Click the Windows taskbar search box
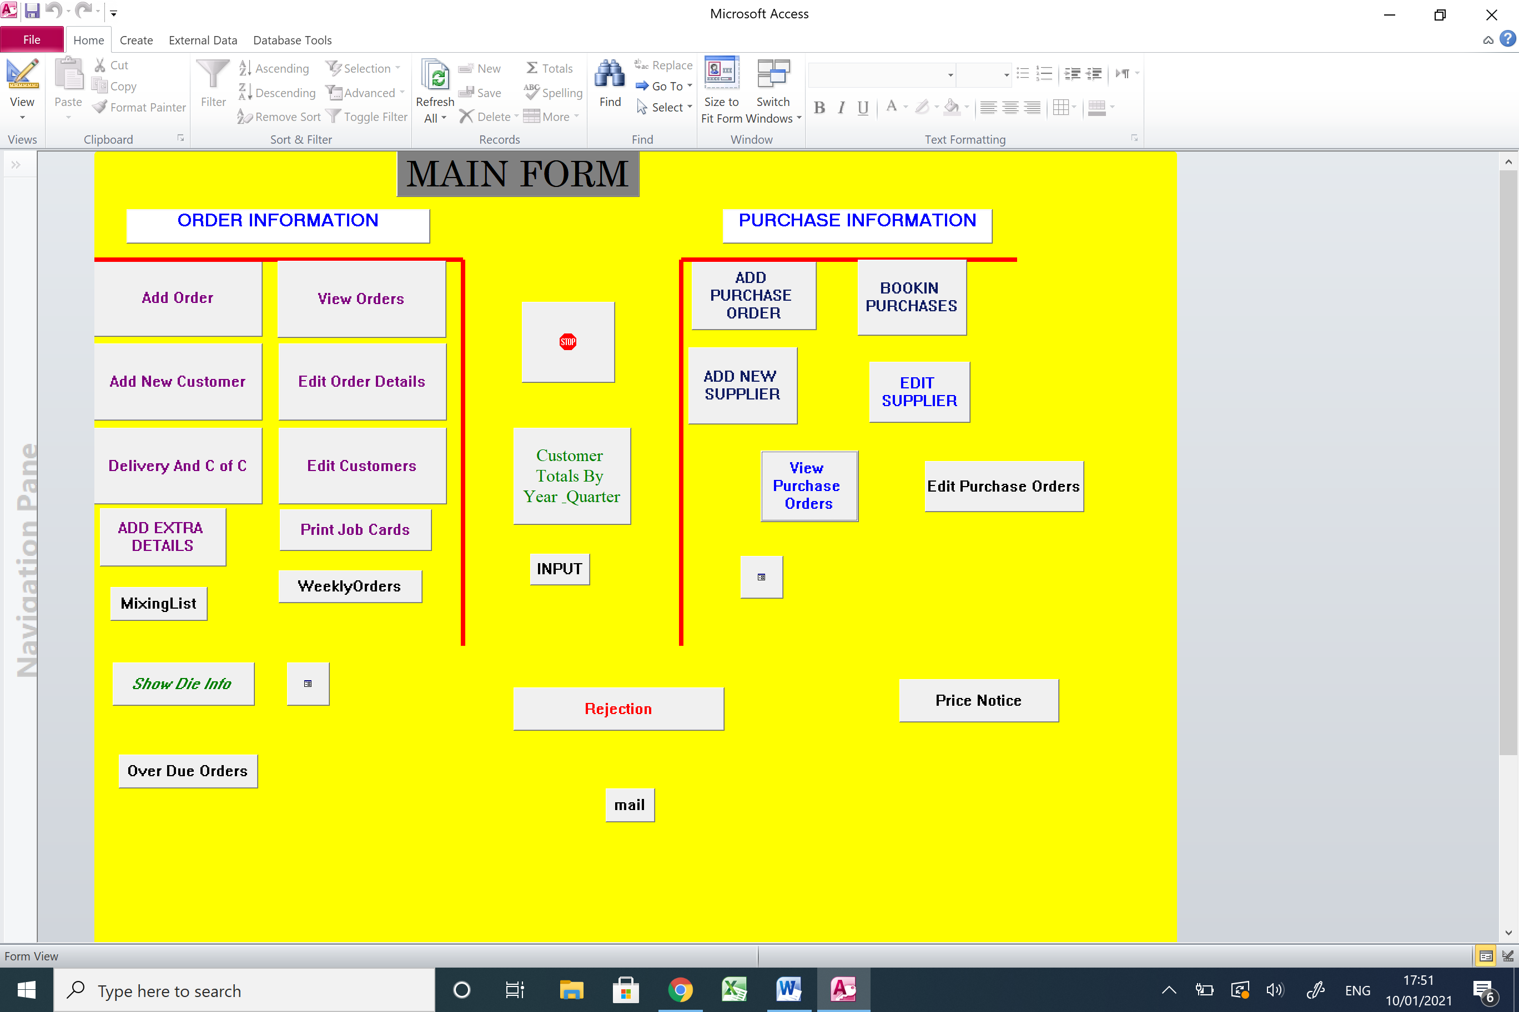 tap(244, 990)
